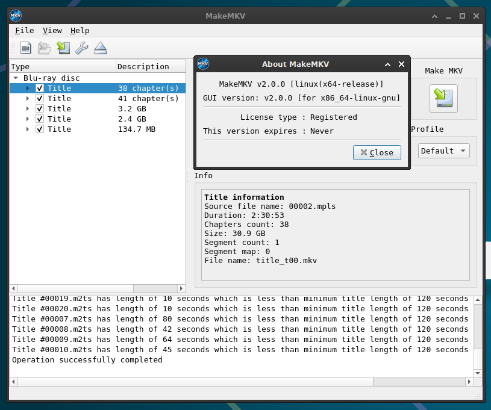Click the Type column header
The height and width of the screenshot is (410, 491).
(x=63, y=67)
